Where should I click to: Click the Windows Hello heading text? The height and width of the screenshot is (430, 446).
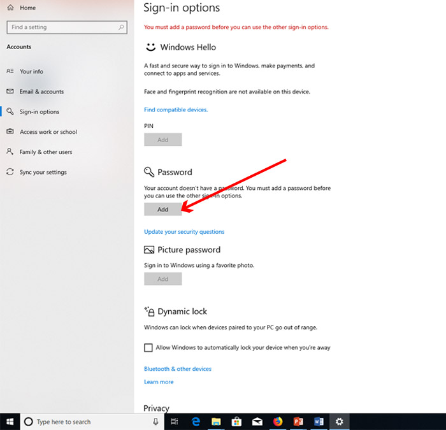188,47
